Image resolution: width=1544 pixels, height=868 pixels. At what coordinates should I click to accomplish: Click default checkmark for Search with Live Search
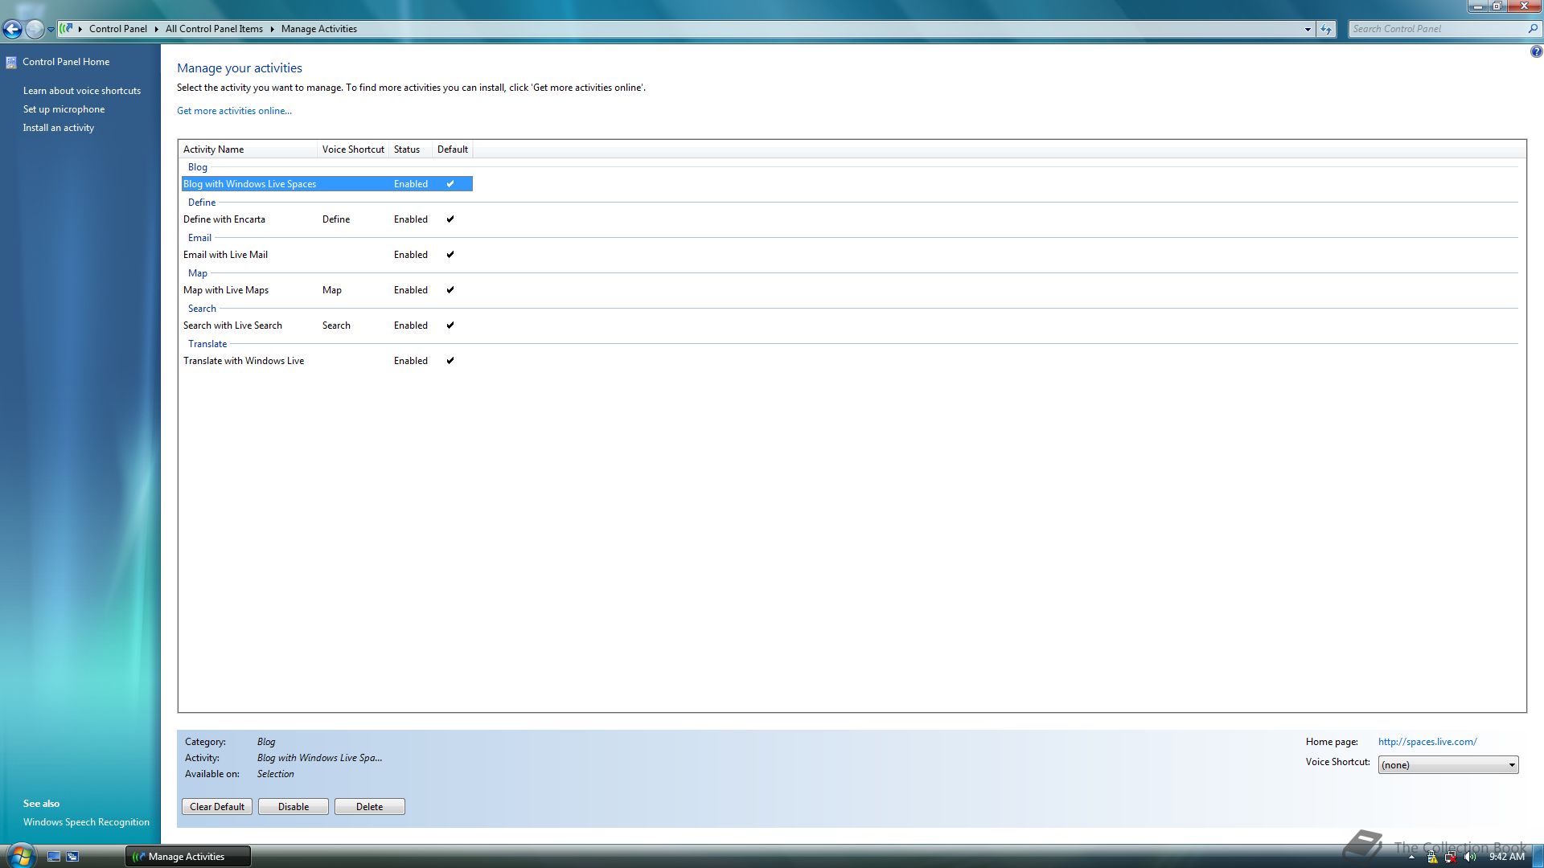450,325
